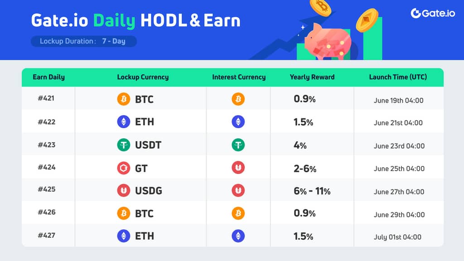Click the 6% - 11% yearly reward value
This screenshot has width=464, height=261.
[312, 191]
